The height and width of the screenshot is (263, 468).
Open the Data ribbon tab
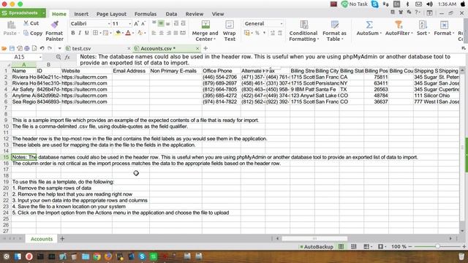click(x=171, y=14)
